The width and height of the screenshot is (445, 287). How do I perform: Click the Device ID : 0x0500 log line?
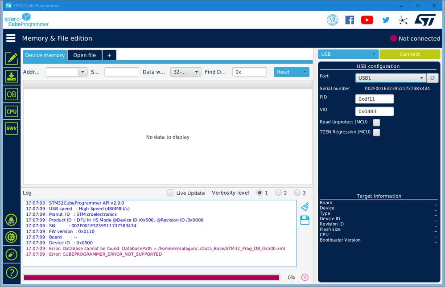point(59,243)
